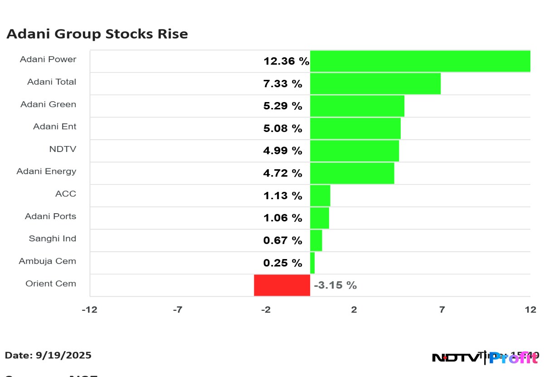Image resolution: width=544 pixels, height=377 pixels.
Task: Click the -3.15 % value label
Action: tap(335, 285)
